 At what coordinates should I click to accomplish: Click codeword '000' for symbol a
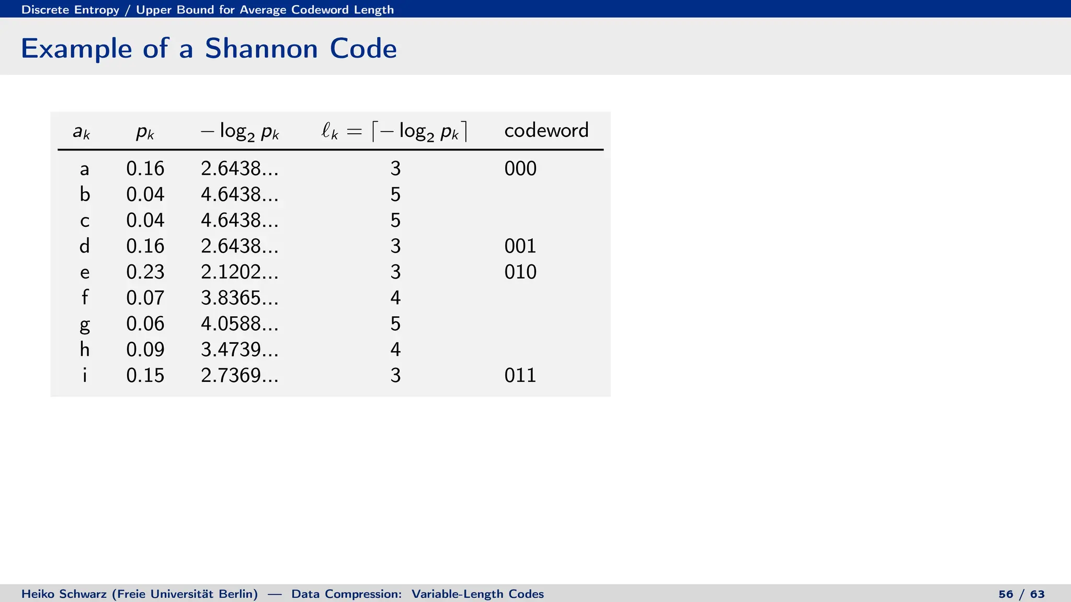pos(520,168)
